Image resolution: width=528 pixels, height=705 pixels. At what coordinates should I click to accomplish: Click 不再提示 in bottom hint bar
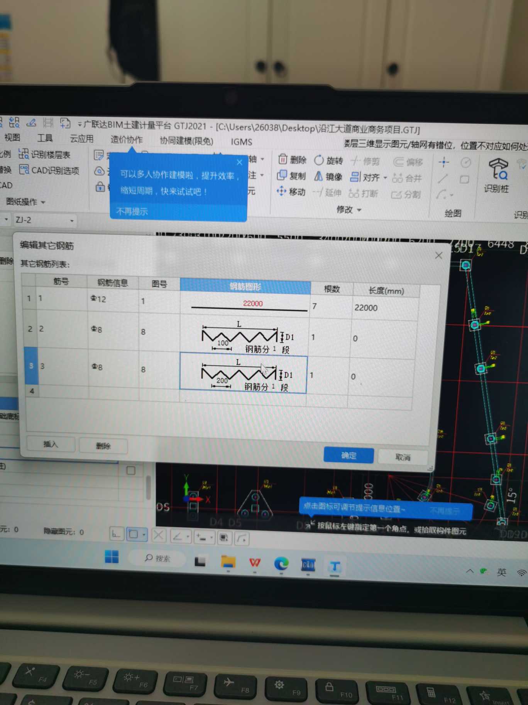tap(445, 511)
